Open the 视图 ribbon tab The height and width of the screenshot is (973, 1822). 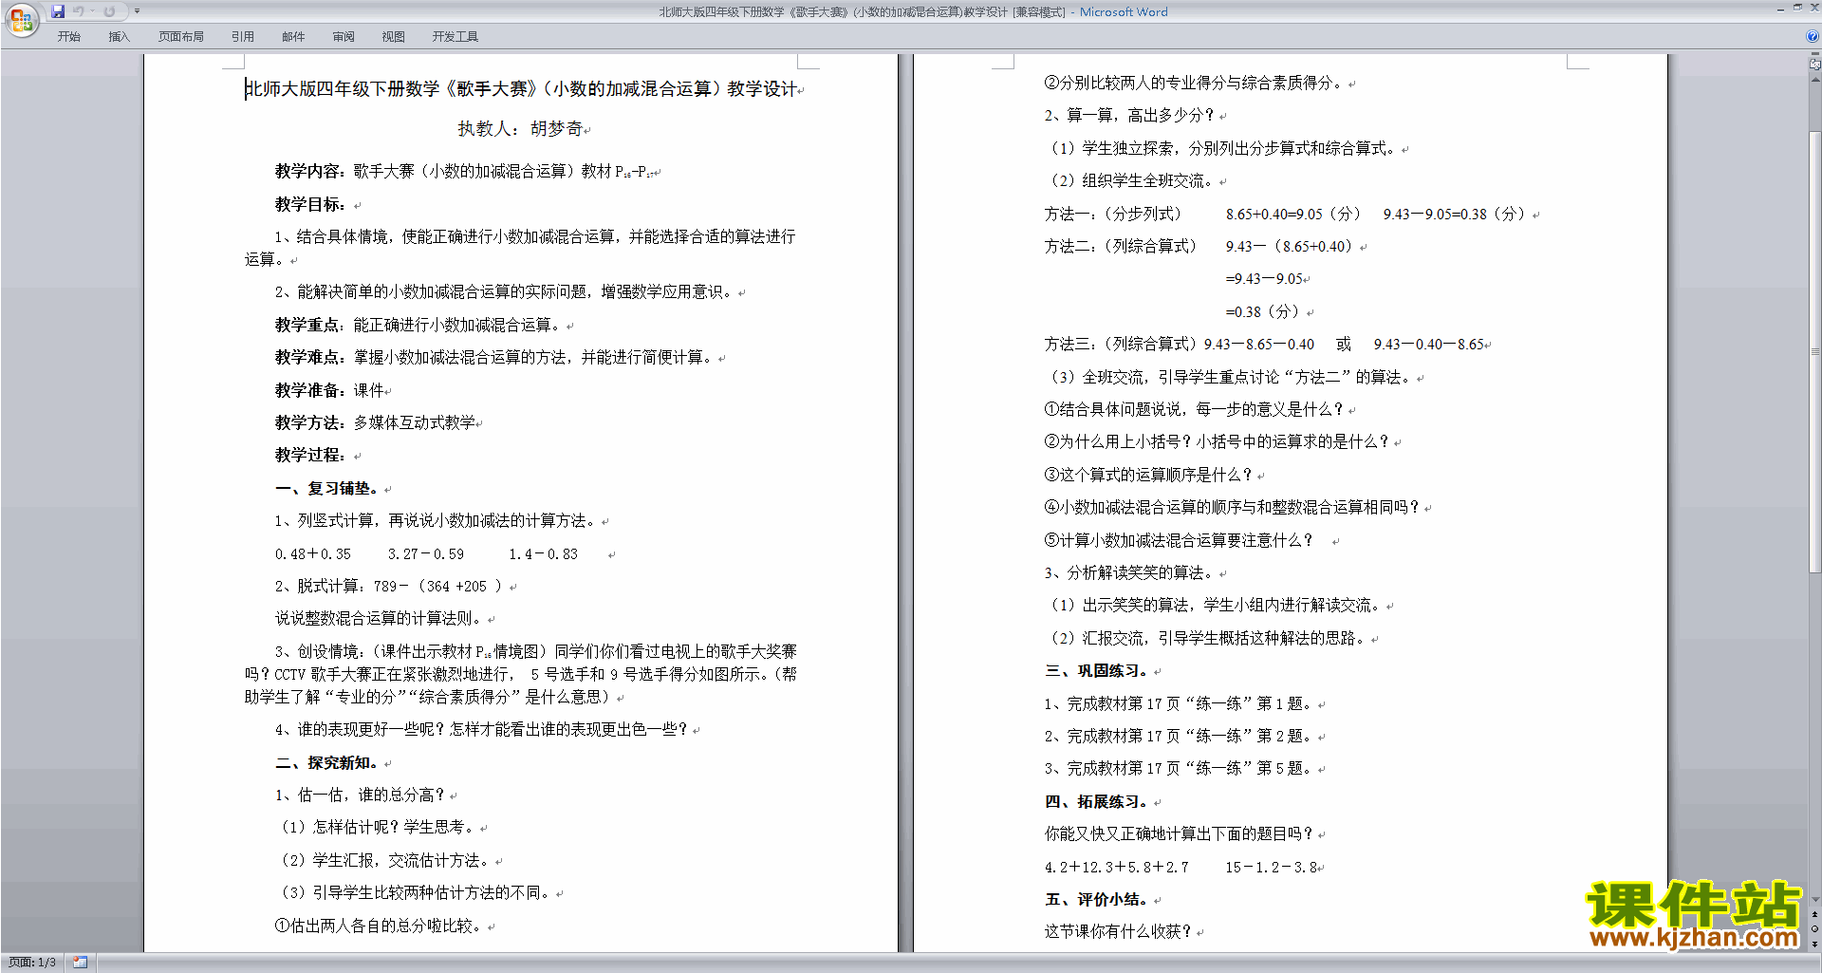tap(393, 36)
